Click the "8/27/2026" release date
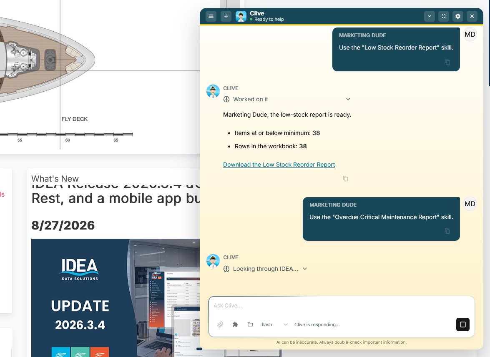Screen dimensions: 490x357 tap(63, 225)
